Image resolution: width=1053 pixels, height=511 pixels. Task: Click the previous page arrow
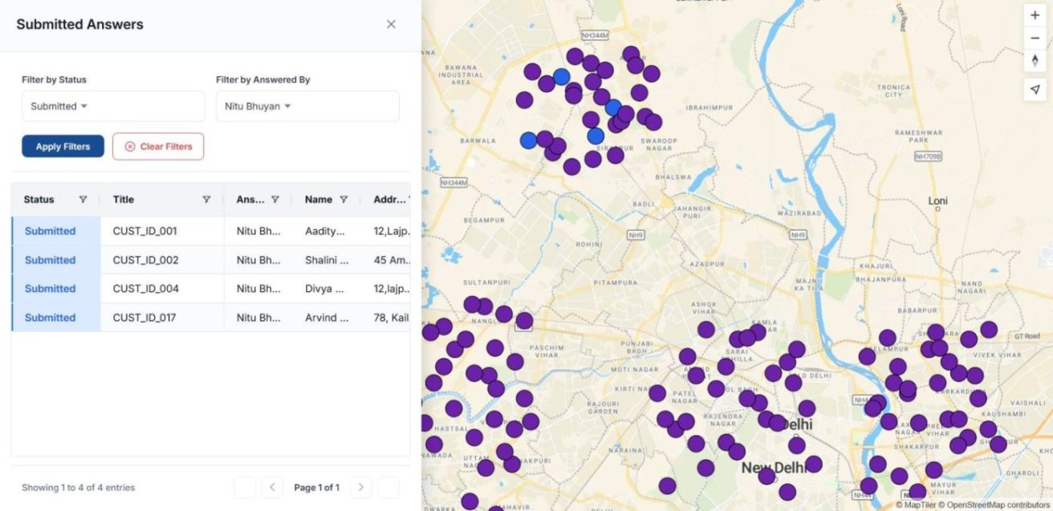pos(272,487)
